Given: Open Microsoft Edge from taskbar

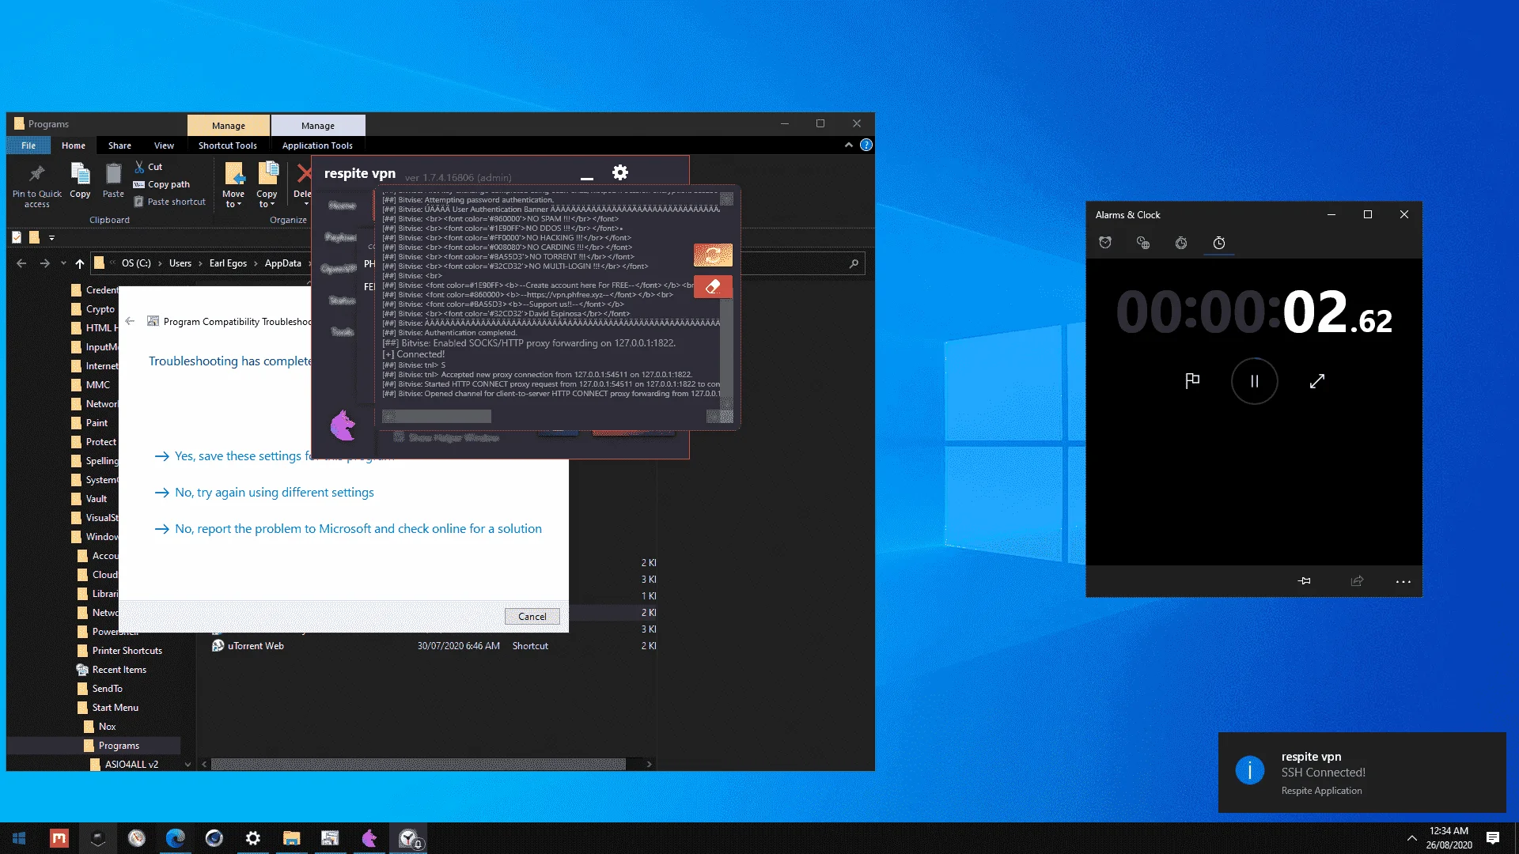Looking at the screenshot, I should click(x=175, y=838).
